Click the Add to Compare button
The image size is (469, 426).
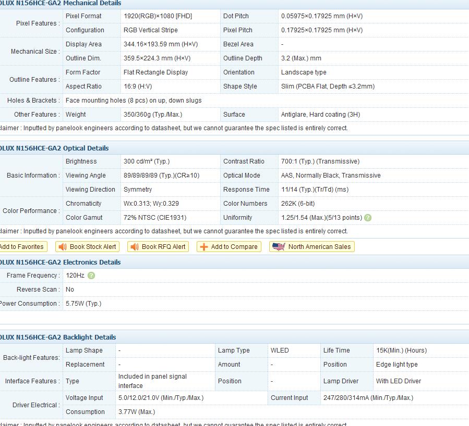[229, 247]
